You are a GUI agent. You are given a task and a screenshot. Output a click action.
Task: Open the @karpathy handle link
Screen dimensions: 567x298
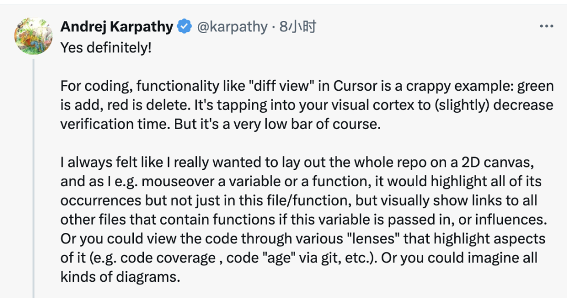[232, 27]
